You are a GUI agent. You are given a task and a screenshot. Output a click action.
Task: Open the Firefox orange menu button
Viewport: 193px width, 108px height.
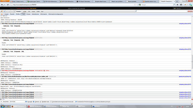tap(4, 1)
